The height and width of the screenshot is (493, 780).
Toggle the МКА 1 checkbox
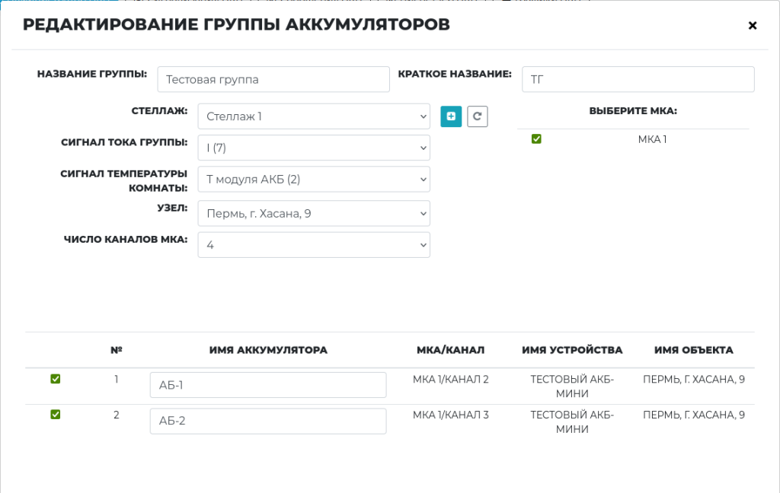536,138
